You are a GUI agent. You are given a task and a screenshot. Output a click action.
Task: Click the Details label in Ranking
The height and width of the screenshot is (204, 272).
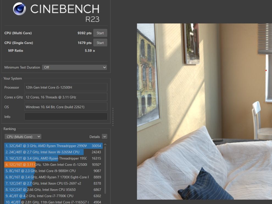click(95, 137)
